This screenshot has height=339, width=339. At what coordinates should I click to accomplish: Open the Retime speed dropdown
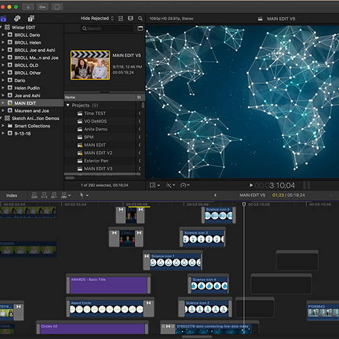click(185, 186)
